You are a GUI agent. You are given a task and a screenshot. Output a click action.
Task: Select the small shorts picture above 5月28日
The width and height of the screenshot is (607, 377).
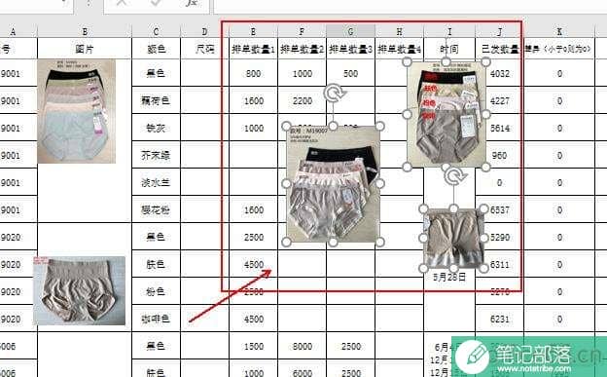pyautogui.click(x=453, y=239)
